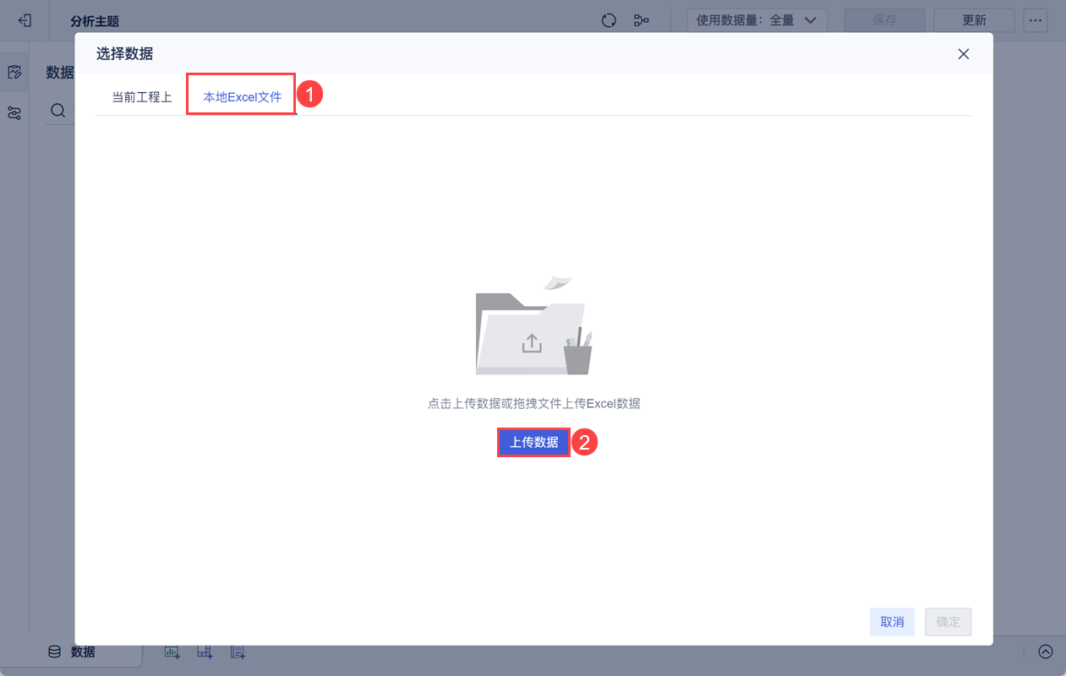Switch to the 当前工程上 tab
The height and width of the screenshot is (676, 1066).
[x=142, y=97]
